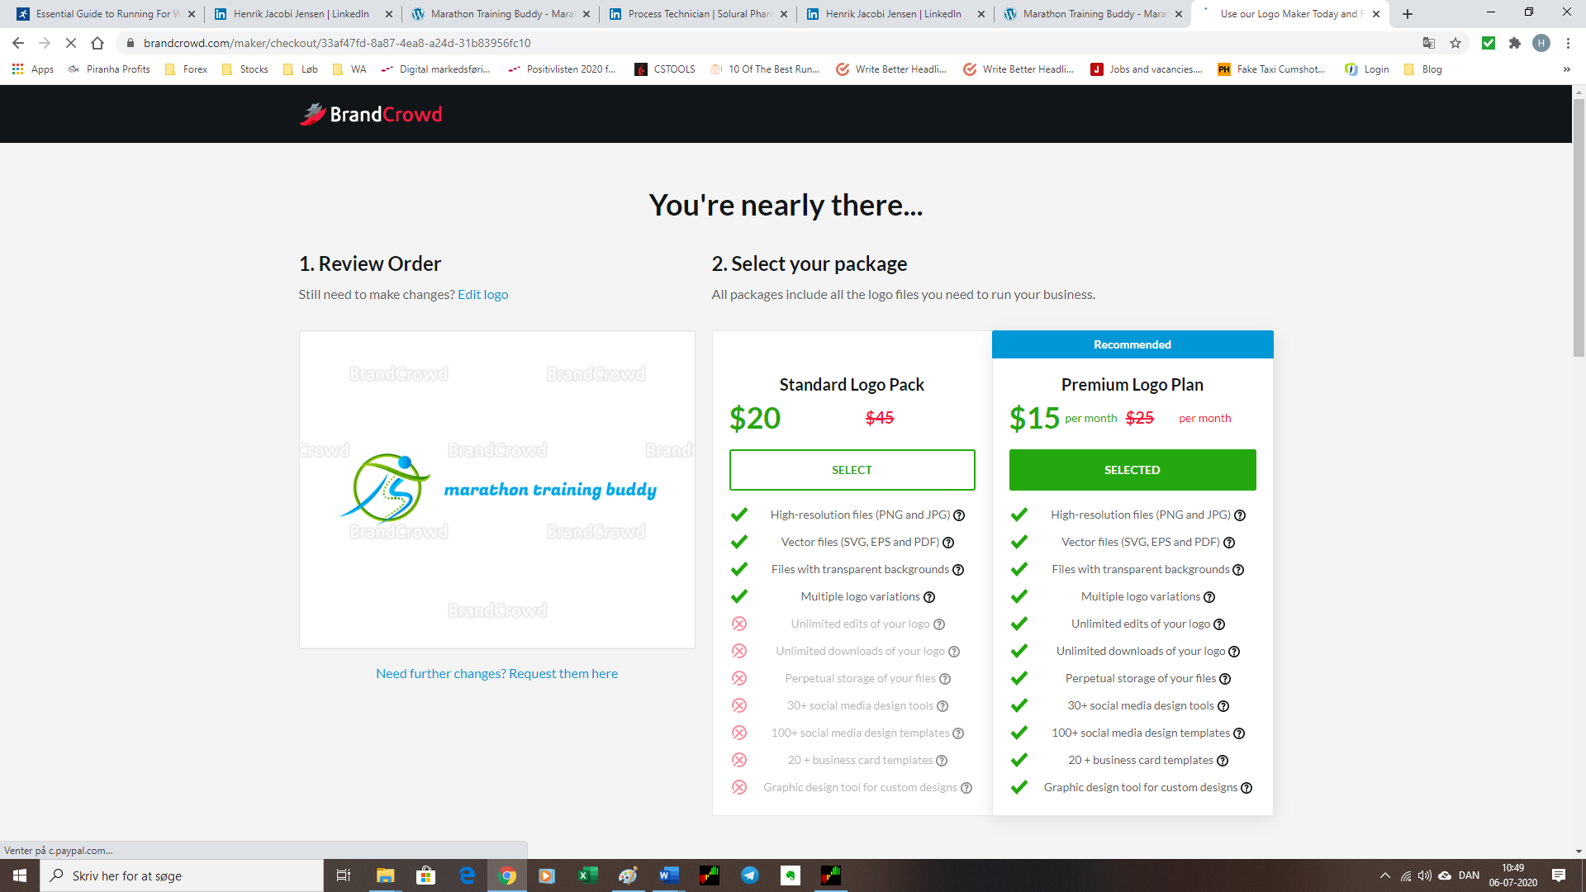
Task: Click the marathon training buddy logo preview
Action: coord(497,489)
